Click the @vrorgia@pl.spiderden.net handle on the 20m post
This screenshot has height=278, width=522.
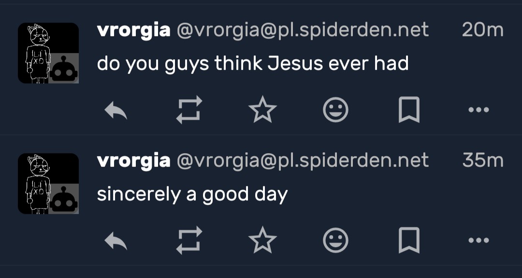(303, 30)
